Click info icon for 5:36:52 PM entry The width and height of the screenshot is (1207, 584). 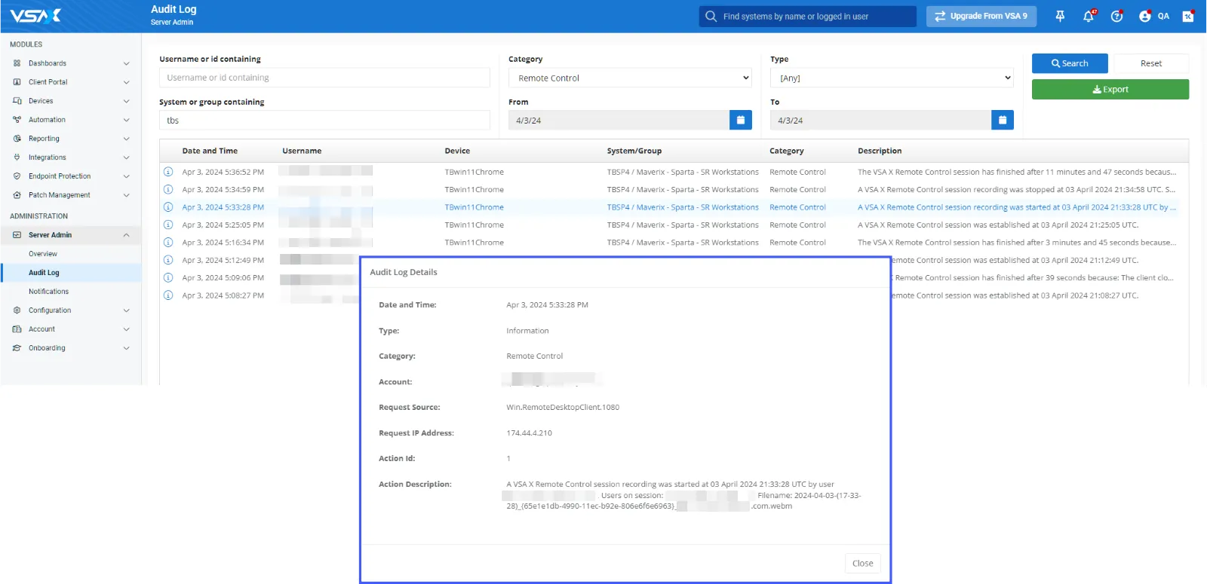(168, 172)
